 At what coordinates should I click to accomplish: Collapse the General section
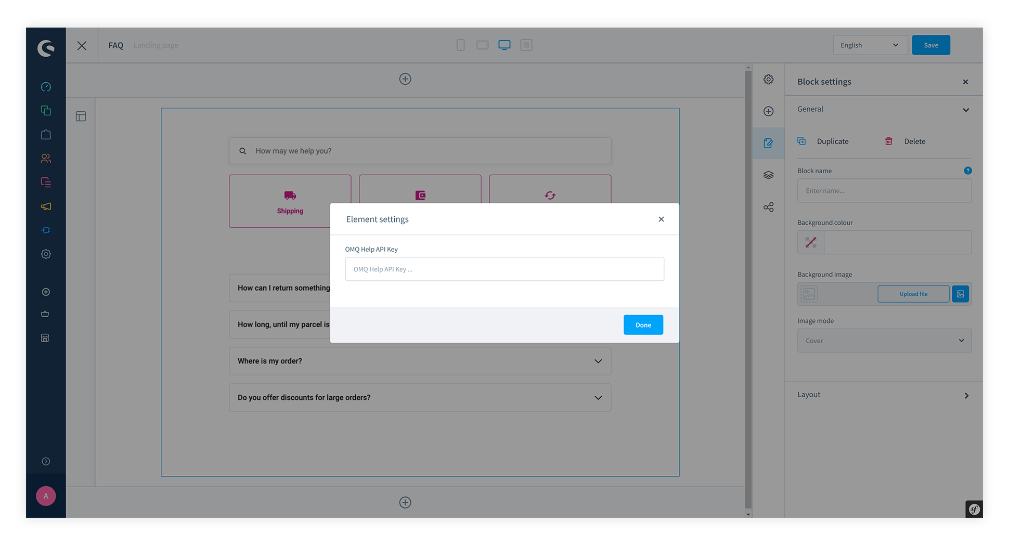pyautogui.click(x=966, y=110)
